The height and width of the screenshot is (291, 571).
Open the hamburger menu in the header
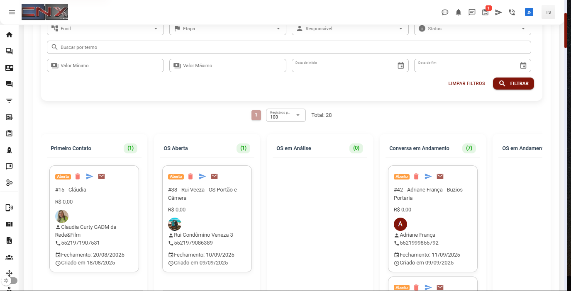tap(12, 12)
